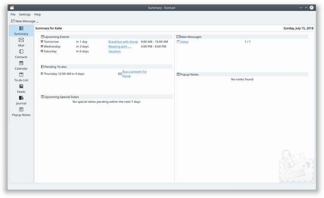
Task: Click the Vacation event link
Action: 114,51
